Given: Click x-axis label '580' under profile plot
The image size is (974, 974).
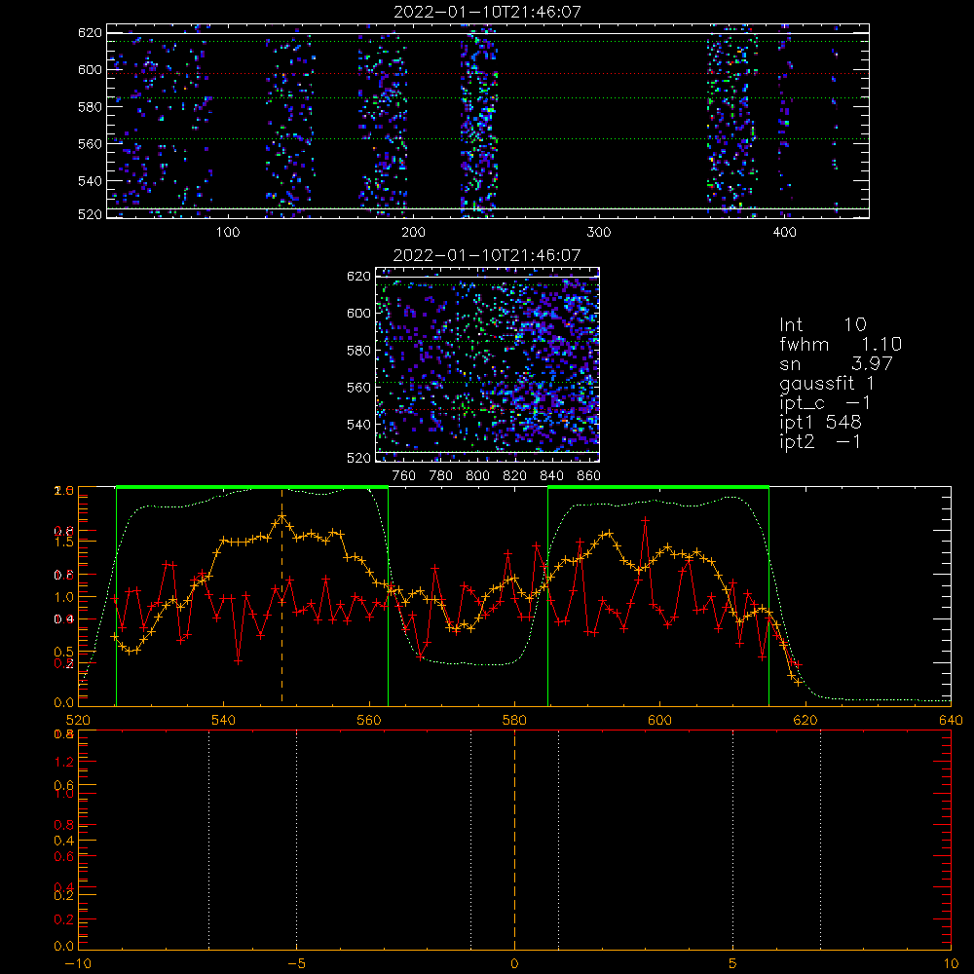Looking at the screenshot, I should 515,720.
